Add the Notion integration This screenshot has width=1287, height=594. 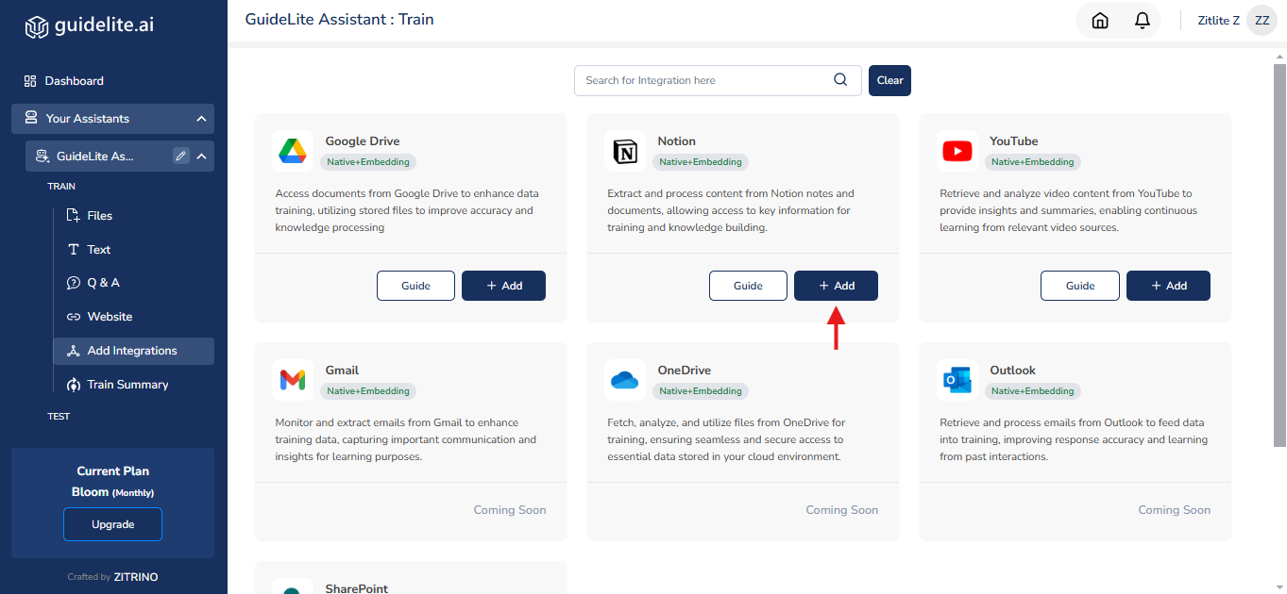[836, 286]
